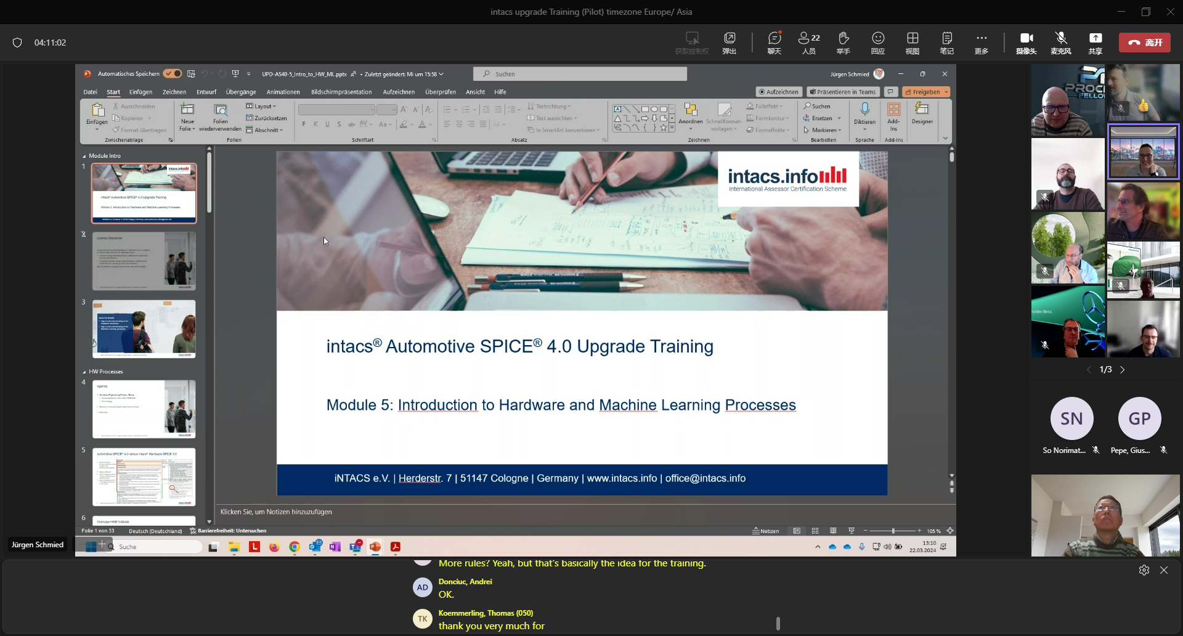Open the font name combo box
The width and height of the screenshot is (1183, 636).
337,110
